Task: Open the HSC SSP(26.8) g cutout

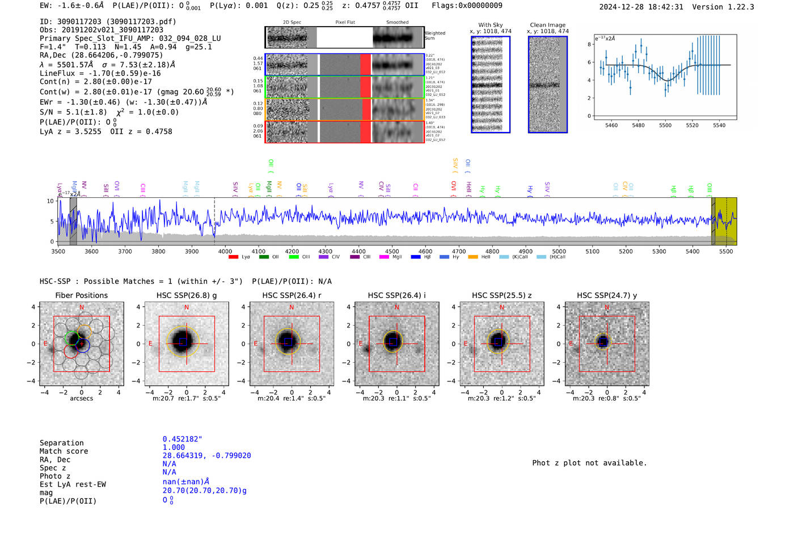Action: click(x=187, y=344)
